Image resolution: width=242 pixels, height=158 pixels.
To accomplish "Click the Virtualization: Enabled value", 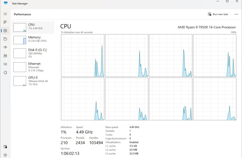I will [134, 142].
